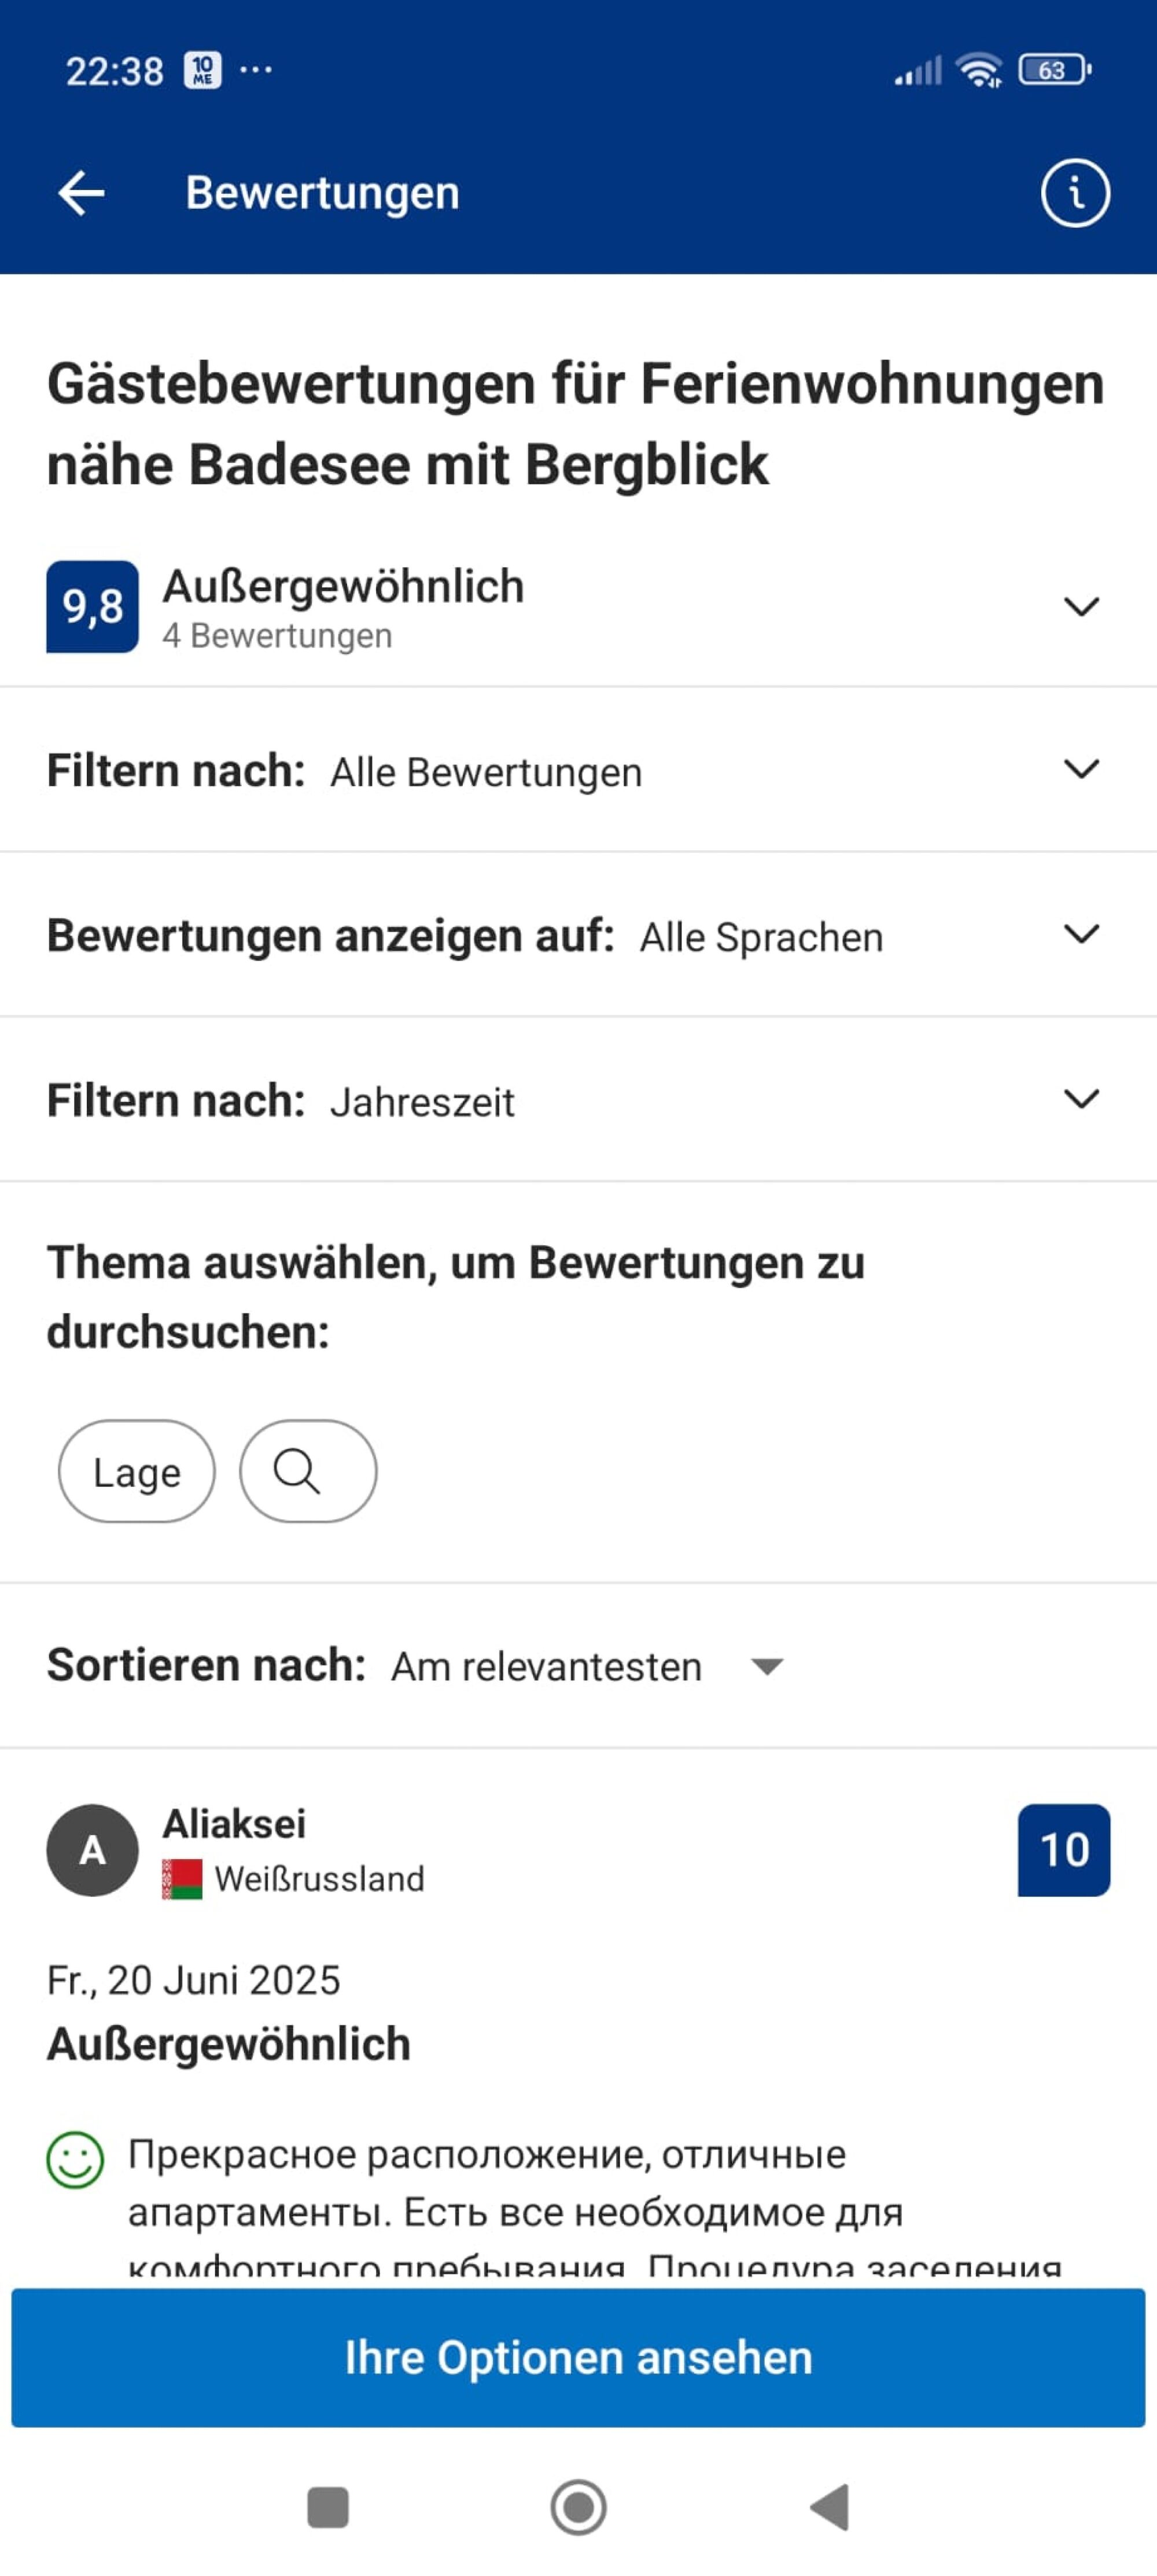Tap Aliaksei's avatar circle
The width and height of the screenshot is (1157, 2576).
(x=92, y=1849)
